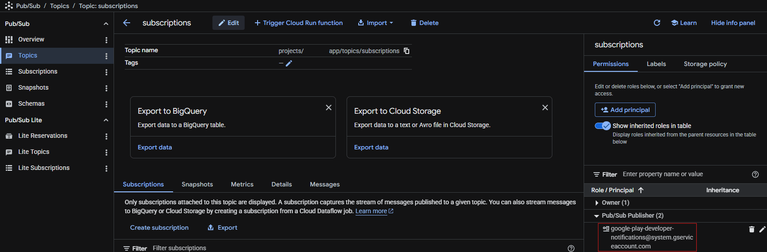Open the more menu for Lite Topics
767x252 pixels.
pos(106,152)
